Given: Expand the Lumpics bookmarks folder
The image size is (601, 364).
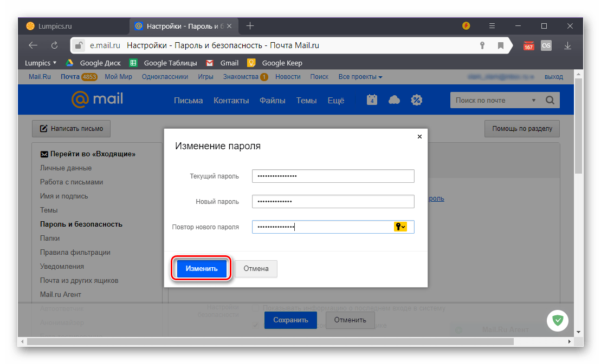Looking at the screenshot, I should (x=41, y=63).
